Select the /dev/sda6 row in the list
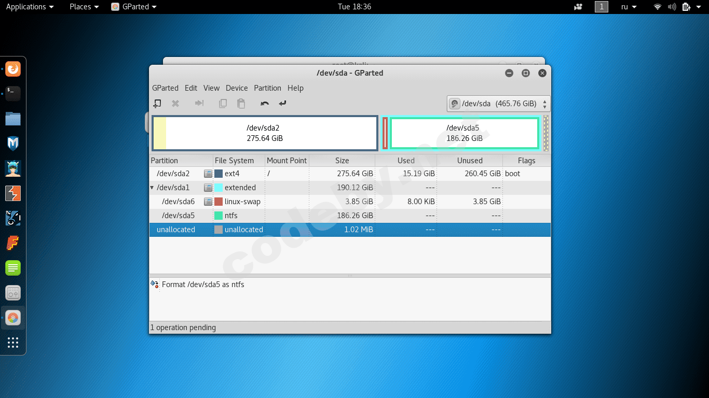 [x=350, y=202]
